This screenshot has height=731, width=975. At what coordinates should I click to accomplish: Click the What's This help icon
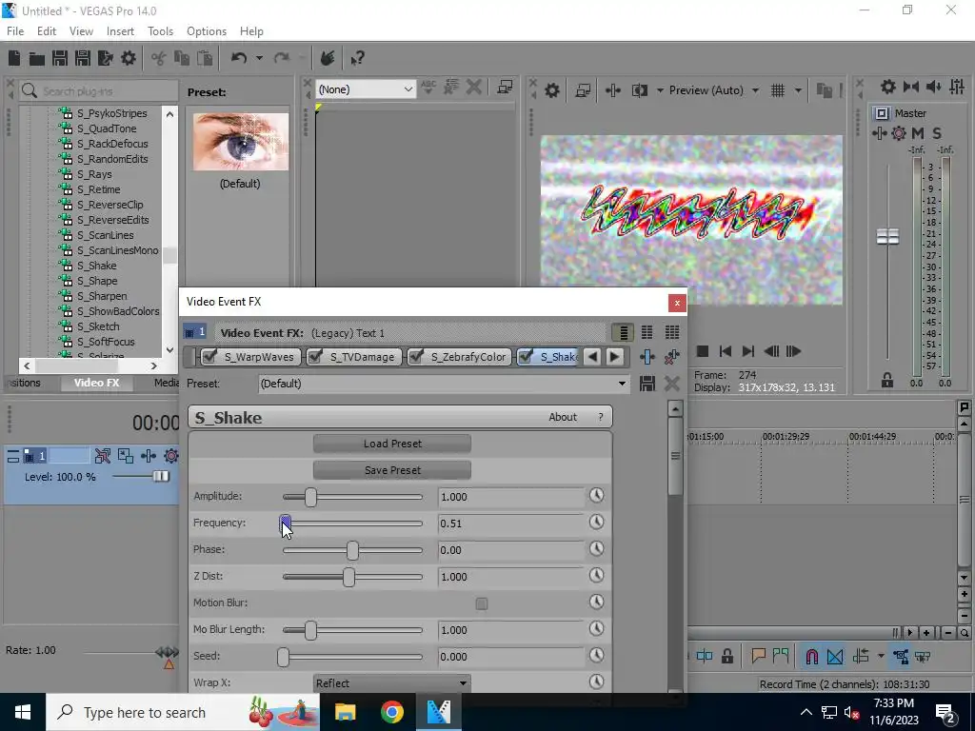point(357,58)
